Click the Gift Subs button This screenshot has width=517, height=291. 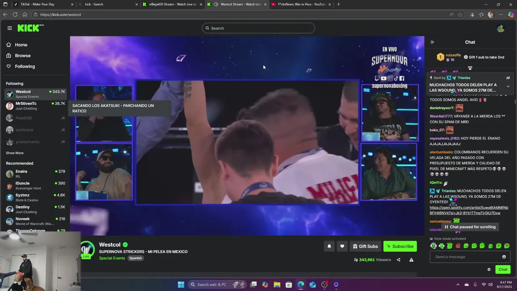click(365, 246)
